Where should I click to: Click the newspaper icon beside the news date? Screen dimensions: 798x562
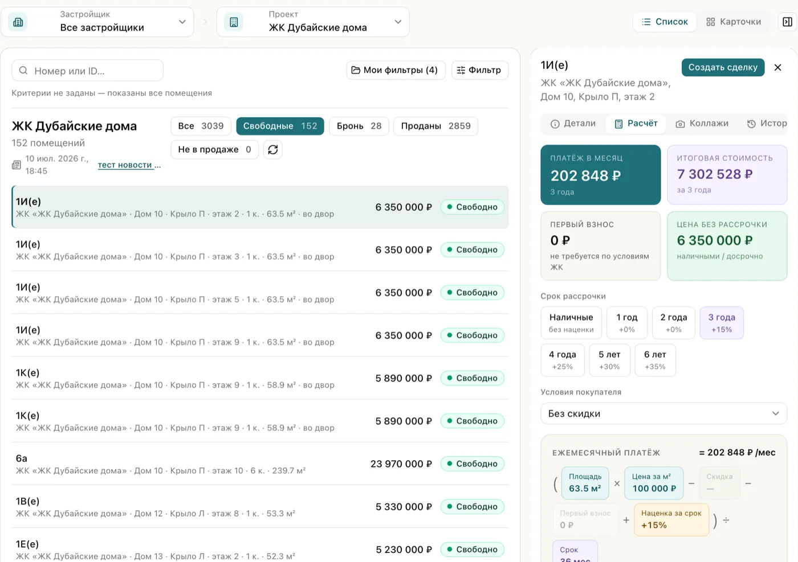coord(17,165)
